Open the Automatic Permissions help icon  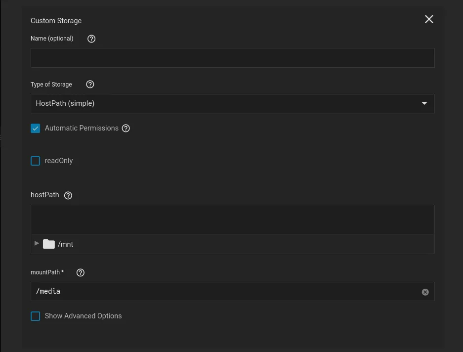[126, 128]
